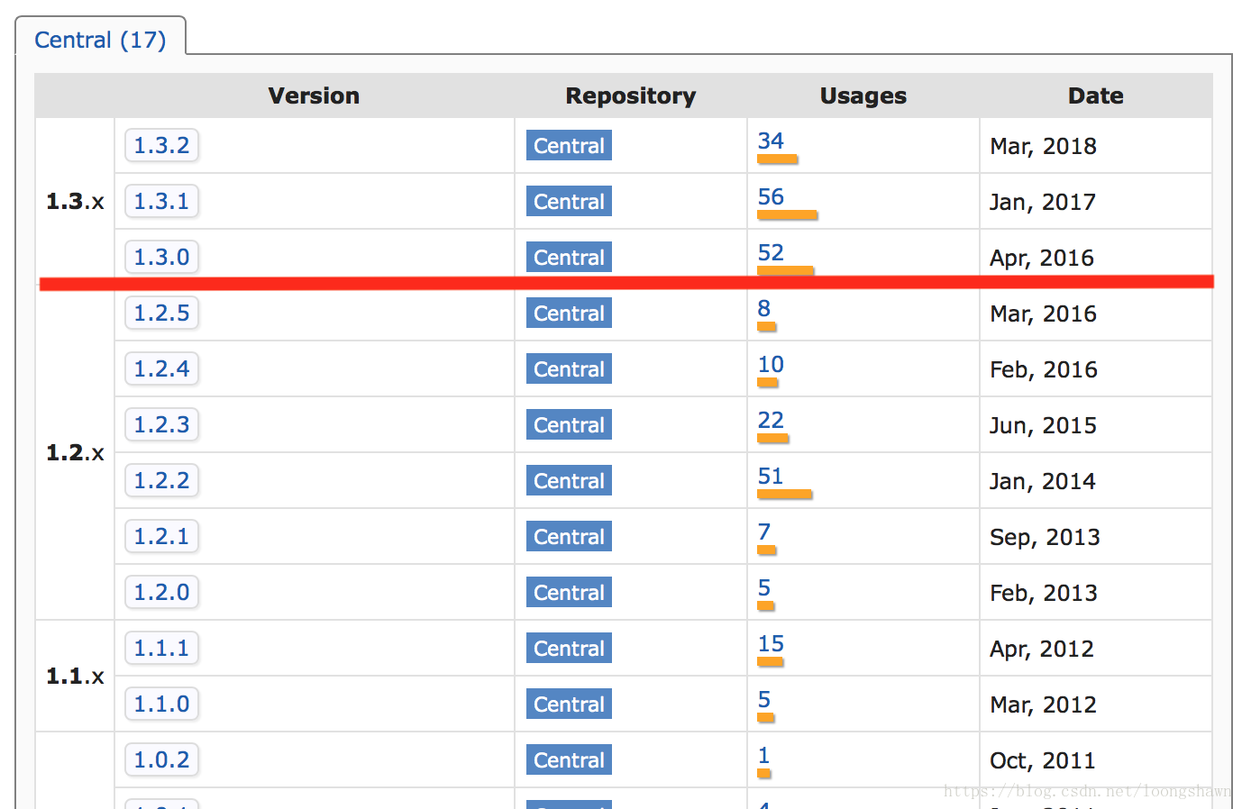Open version 1.3.2 link
This screenshot has height=809, width=1242.
pos(162,145)
